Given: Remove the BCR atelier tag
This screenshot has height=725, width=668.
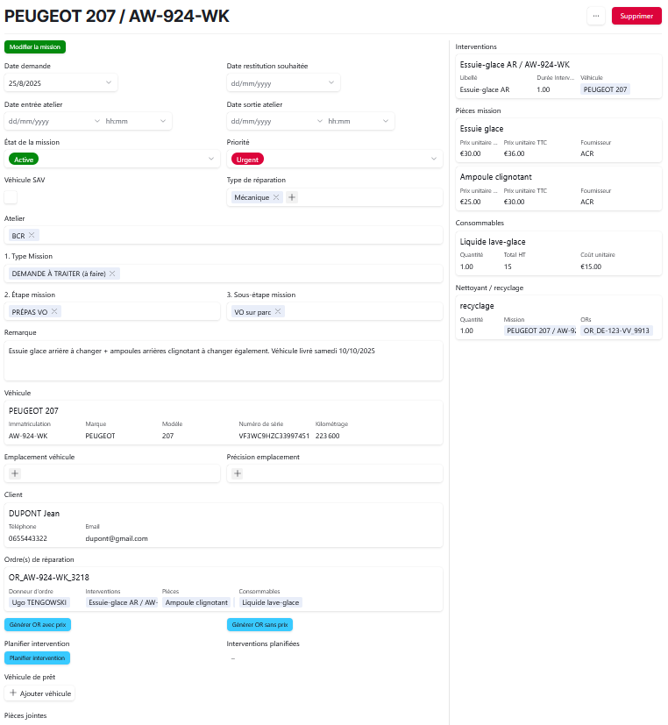Looking at the screenshot, I should pyautogui.click(x=32, y=235).
